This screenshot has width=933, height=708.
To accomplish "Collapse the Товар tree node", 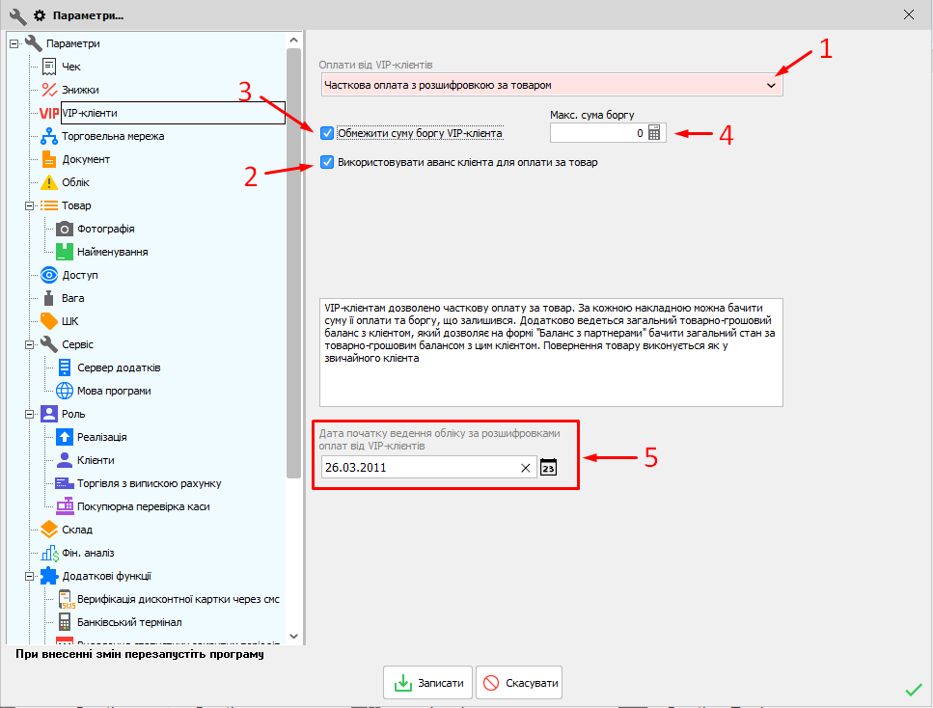I will 28,205.
